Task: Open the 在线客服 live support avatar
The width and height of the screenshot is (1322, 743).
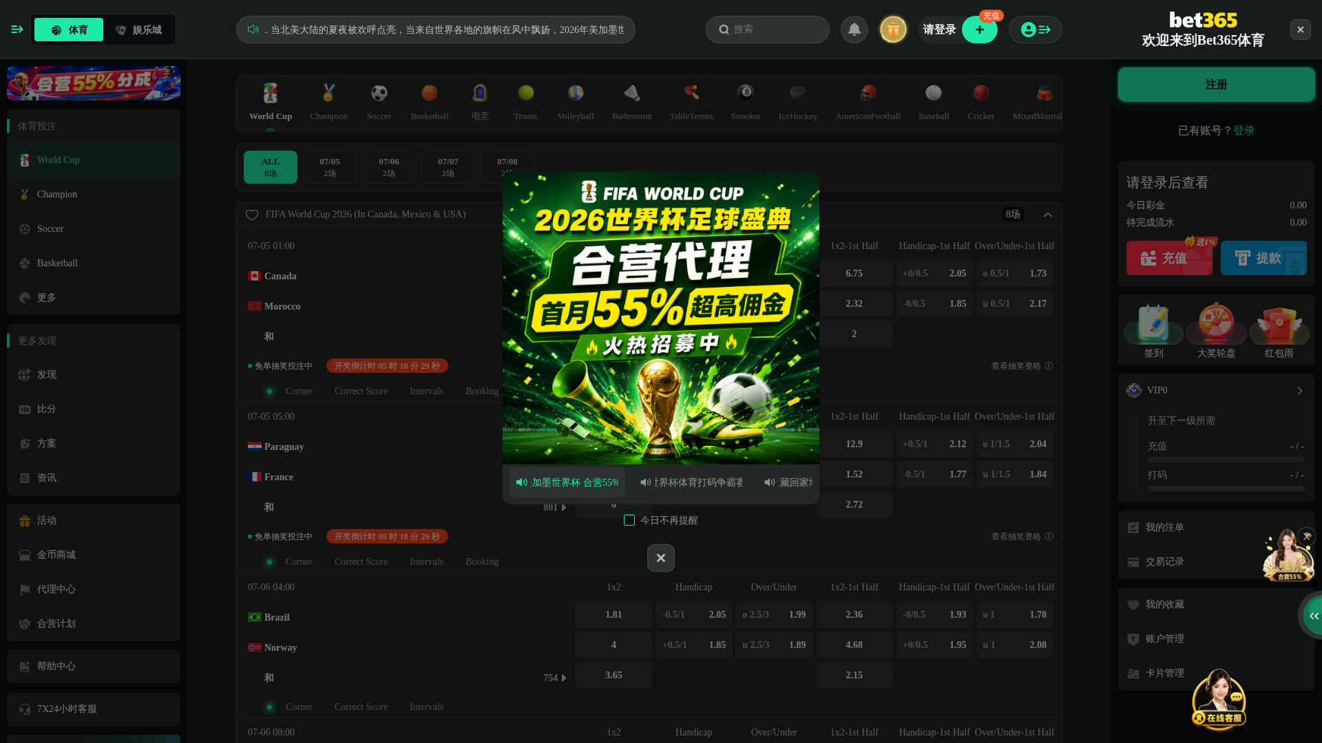Action: (1219, 700)
